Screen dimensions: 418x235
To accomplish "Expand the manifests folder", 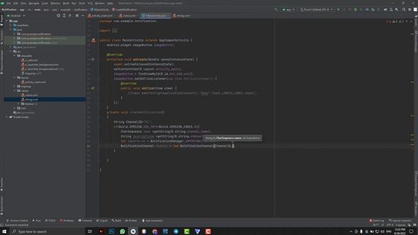I will (10, 25).
